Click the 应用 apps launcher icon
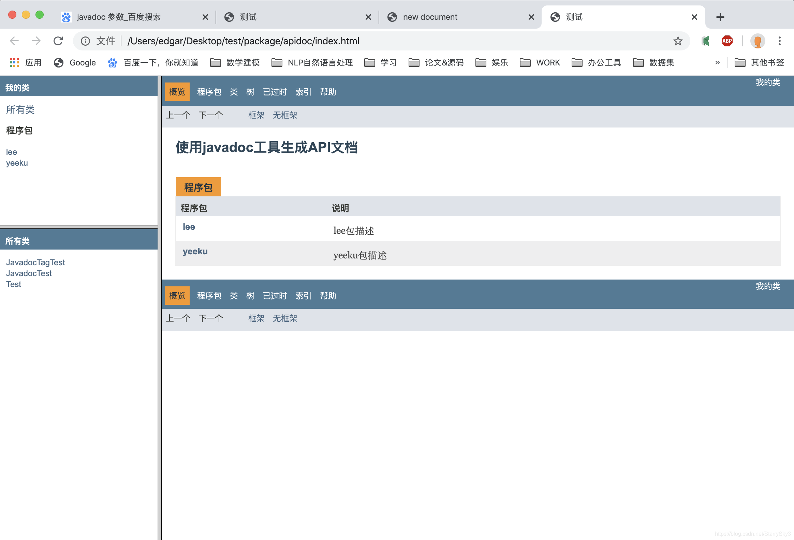The width and height of the screenshot is (794, 540). pyautogui.click(x=14, y=62)
